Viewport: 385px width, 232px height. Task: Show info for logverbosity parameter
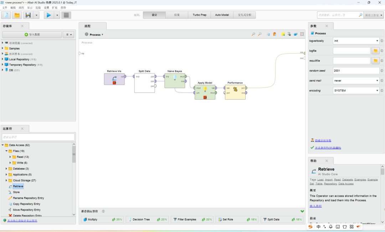click(382, 41)
